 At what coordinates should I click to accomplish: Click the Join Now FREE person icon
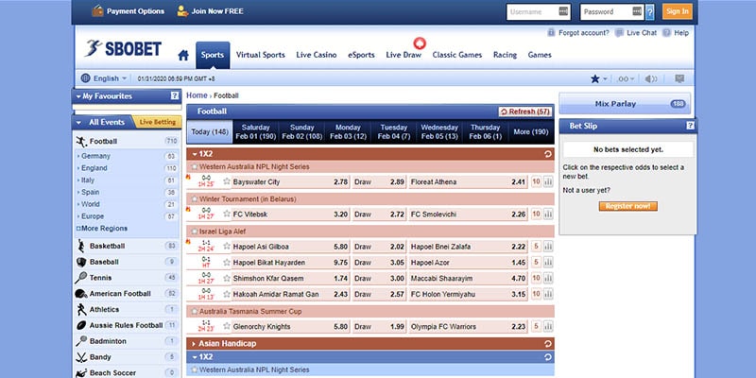point(182,11)
